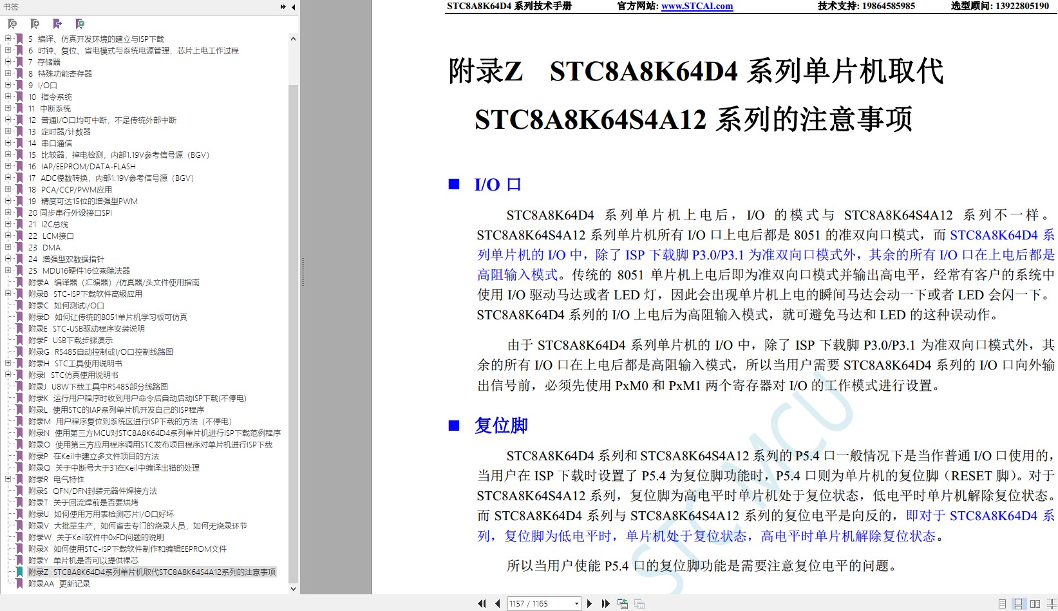Go to the next page
The image size is (1058, 611).
[589, 603]
